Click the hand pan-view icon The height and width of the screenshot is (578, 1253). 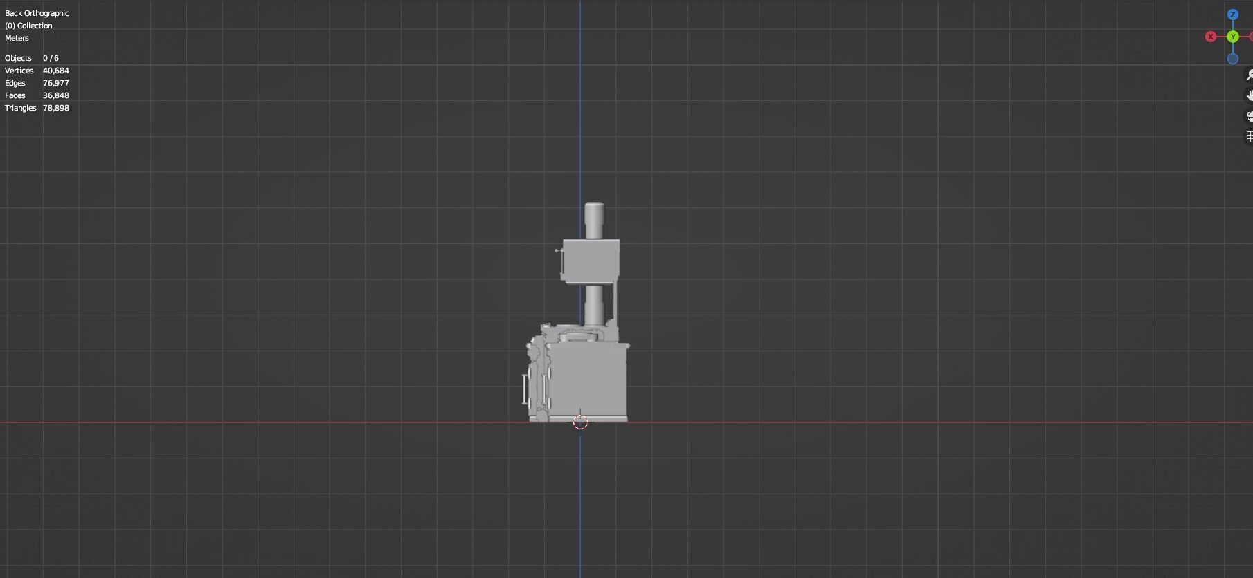(x=1249, y=95)
